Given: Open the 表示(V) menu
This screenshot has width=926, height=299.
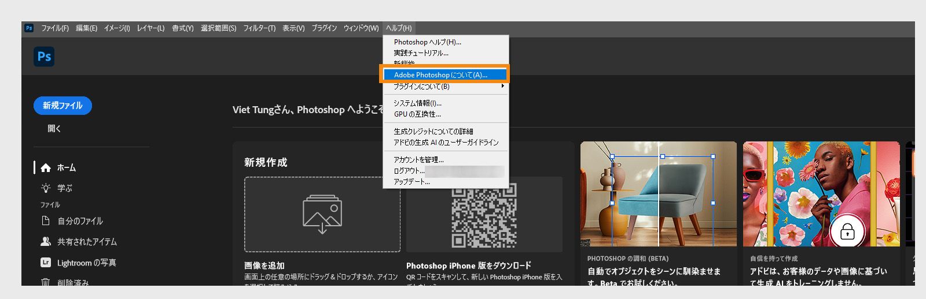Looking at the screenshot, I should (293, 28).
